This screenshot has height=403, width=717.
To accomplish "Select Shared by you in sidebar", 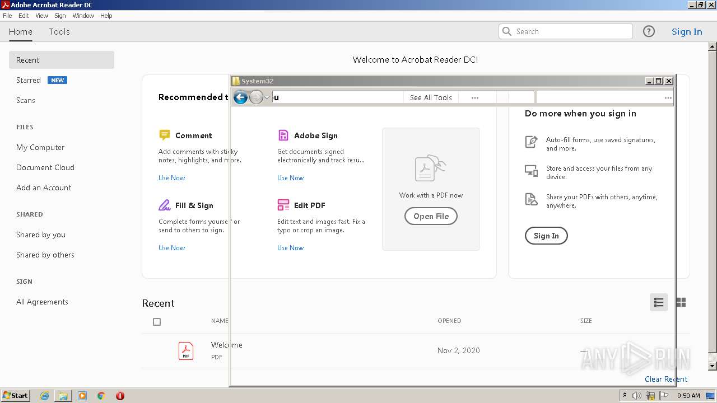I will pos(41,235).
